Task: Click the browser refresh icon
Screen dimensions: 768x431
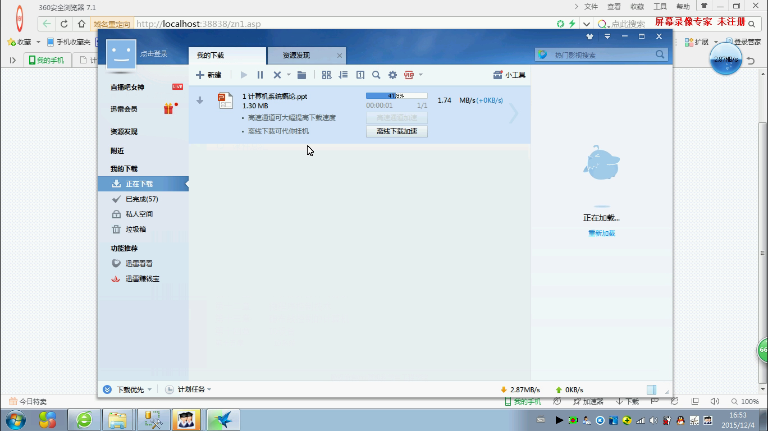Action: (64, 24)
